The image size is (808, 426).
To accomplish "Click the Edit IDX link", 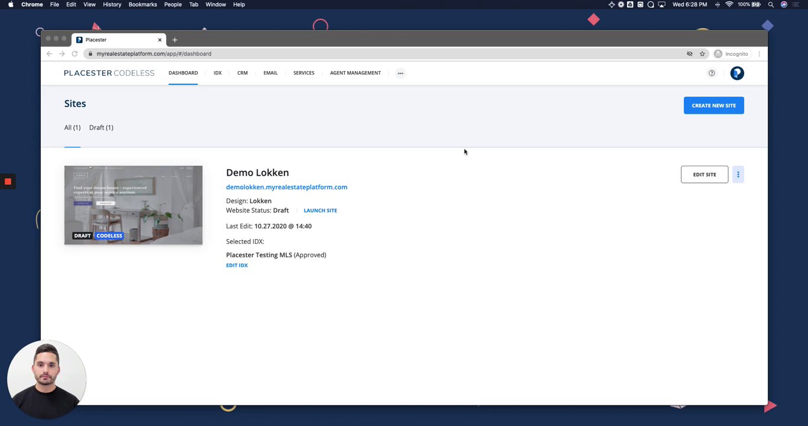I will click(237, 265).
